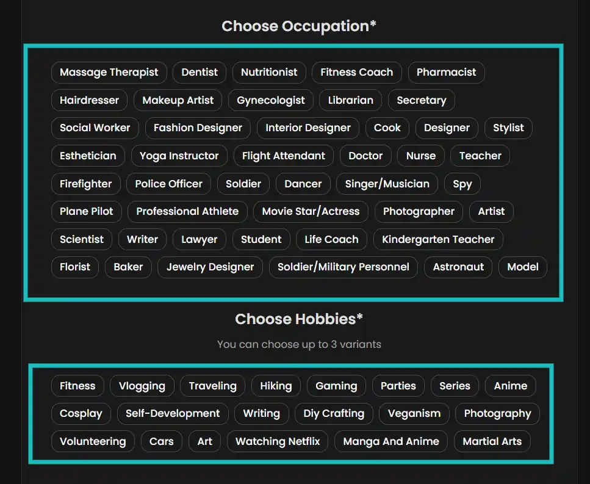Choose Soldier/Military Personnel occupation

point(344,267)
